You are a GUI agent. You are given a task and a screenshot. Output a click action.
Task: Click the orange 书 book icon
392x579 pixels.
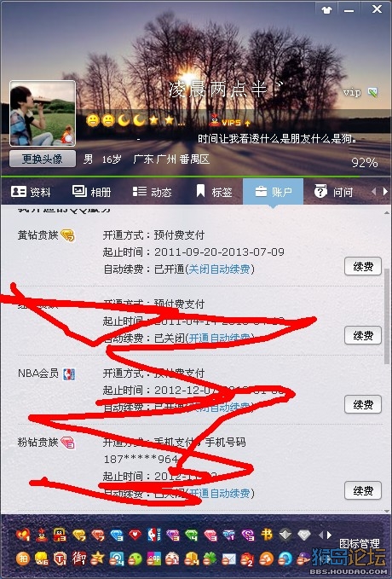click(x=267, y=535)
